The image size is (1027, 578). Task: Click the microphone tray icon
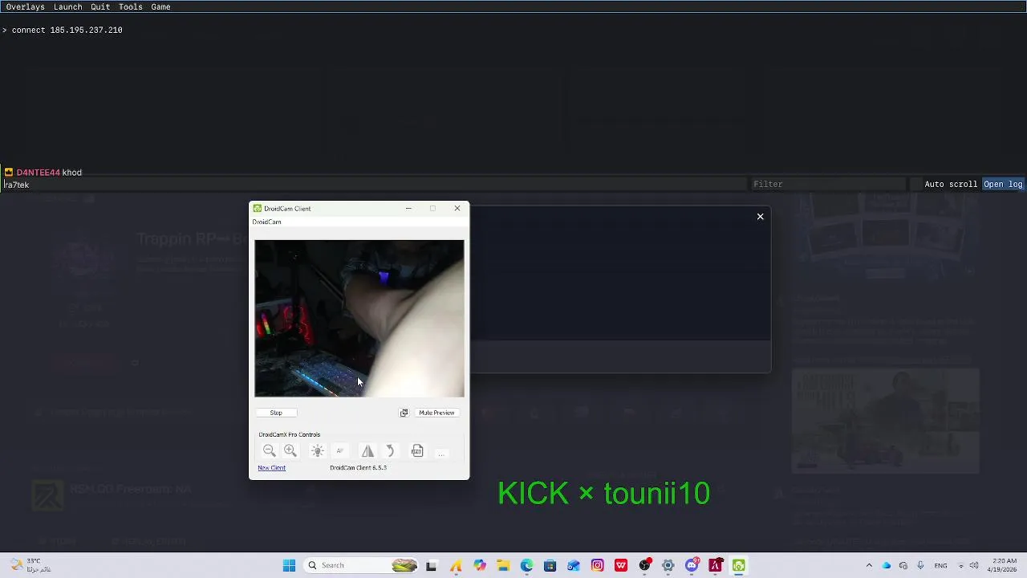pyautogui.click(x=920, y=566)
